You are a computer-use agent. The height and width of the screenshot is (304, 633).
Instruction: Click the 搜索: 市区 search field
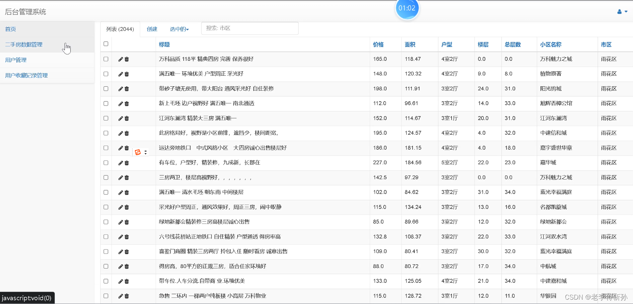(250, 28)
